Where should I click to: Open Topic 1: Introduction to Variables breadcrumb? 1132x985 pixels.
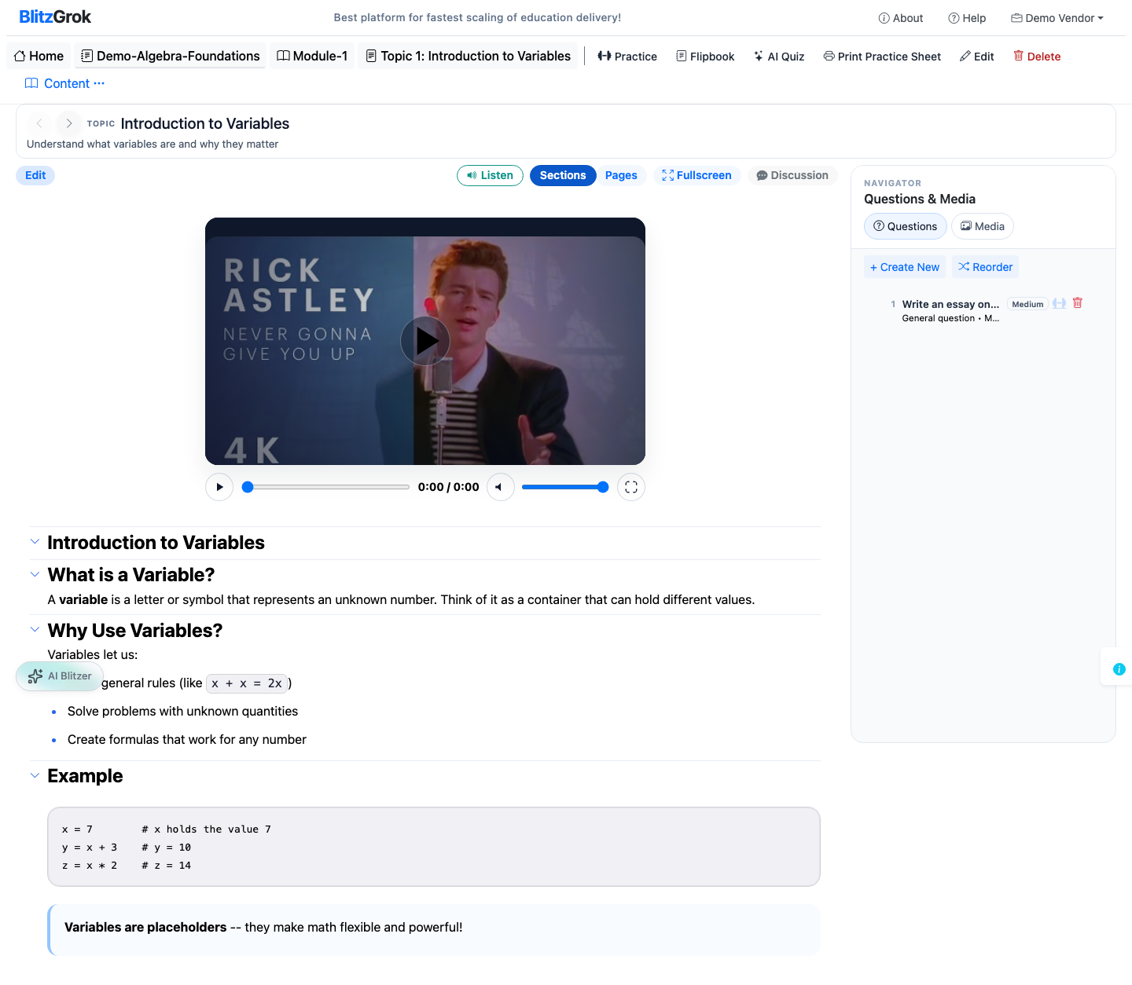click(468, 56)
